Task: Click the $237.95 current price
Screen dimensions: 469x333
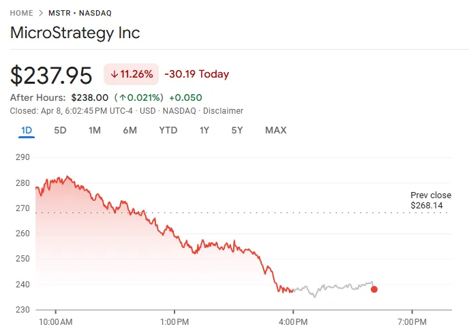Action: (x=52, y=75)
